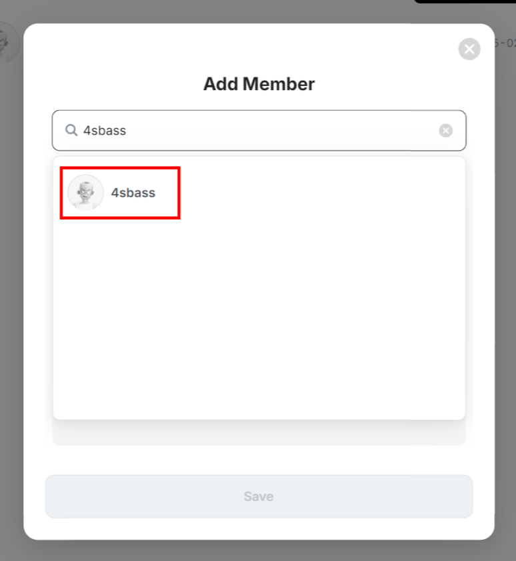The image size is (516, 561).
Task: Select the 4sbass username in results
Action: [x=133, y=193]
